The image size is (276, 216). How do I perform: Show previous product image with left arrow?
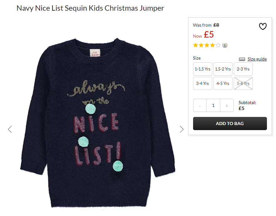pos(10,129)
